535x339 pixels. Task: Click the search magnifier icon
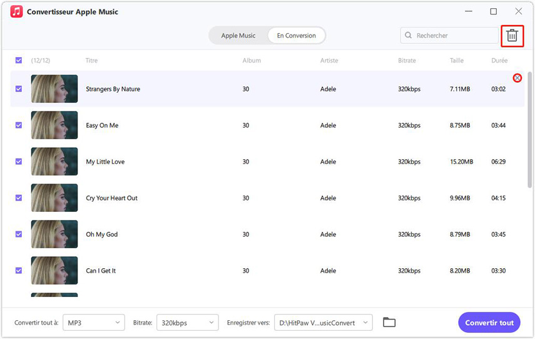[408, 35]
